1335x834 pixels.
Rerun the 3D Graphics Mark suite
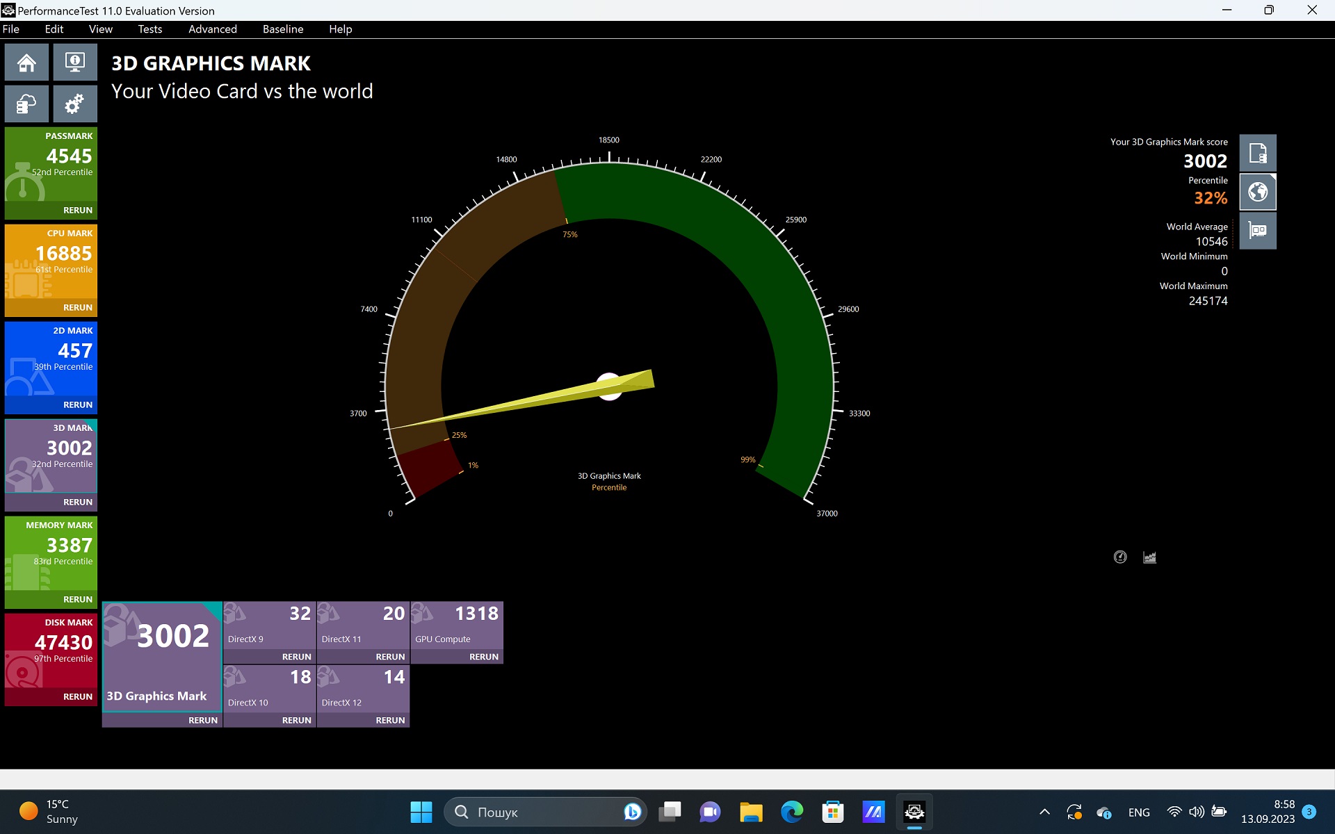click(x=203, y=720)
